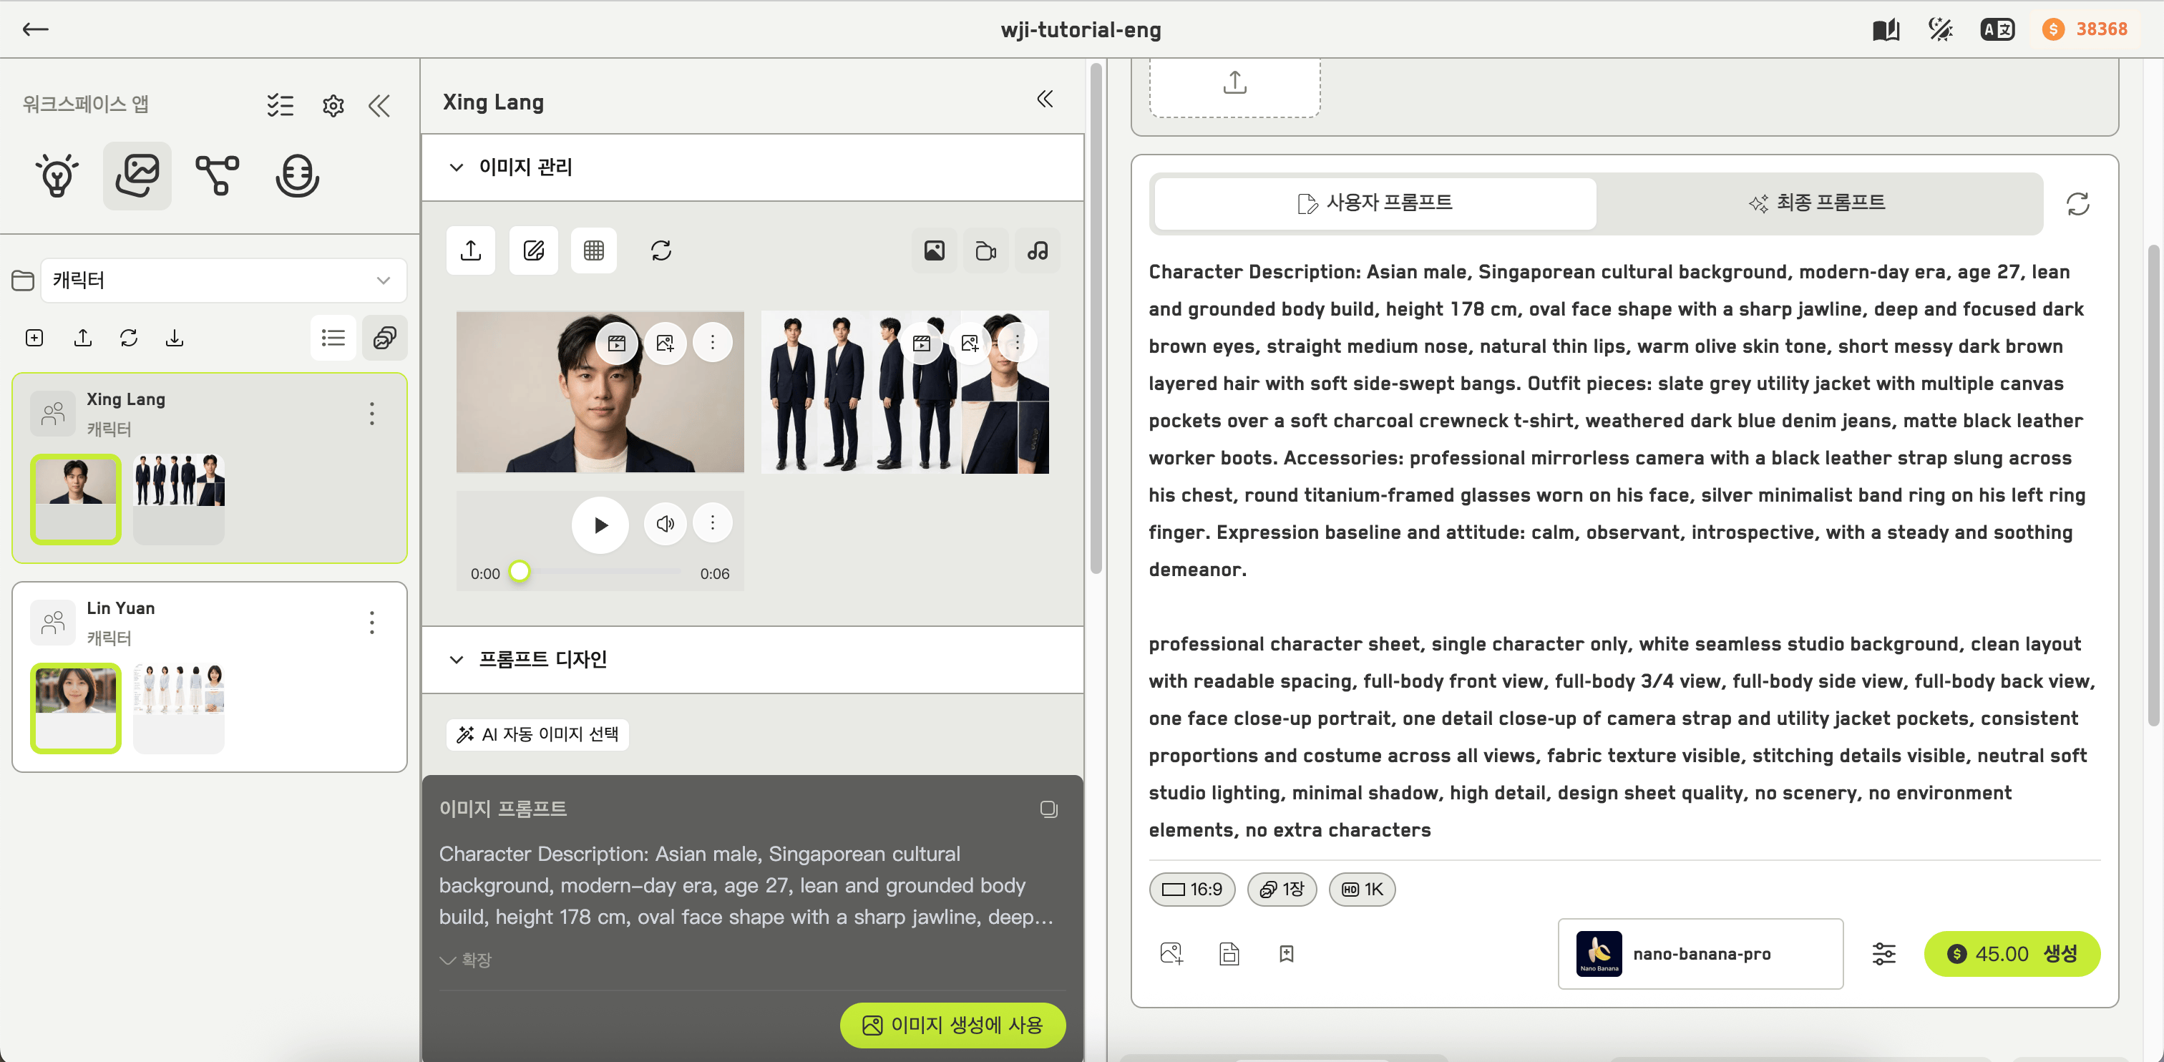Open the 캐릭터 category dropdown
The image size is (2164, 1062).
tap(223, 280)
